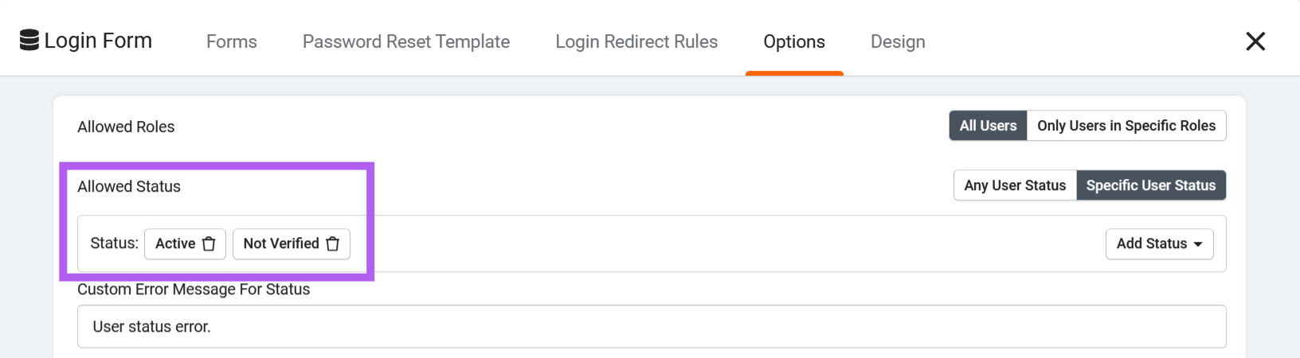Focus the User status error message field
Image resolution: width=1300 pixels, height=358 pixels.
[x=652, y=326]
